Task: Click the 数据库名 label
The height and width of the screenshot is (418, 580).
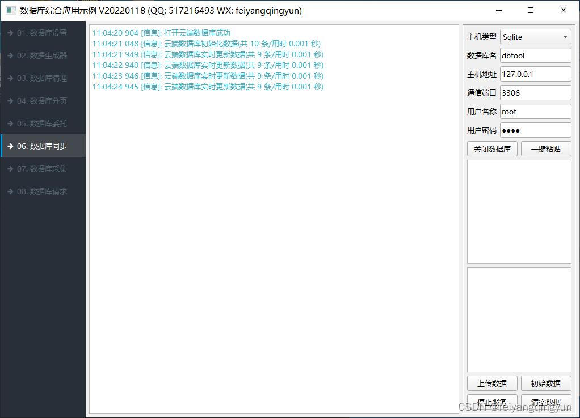Action: [x=482, y=56]
